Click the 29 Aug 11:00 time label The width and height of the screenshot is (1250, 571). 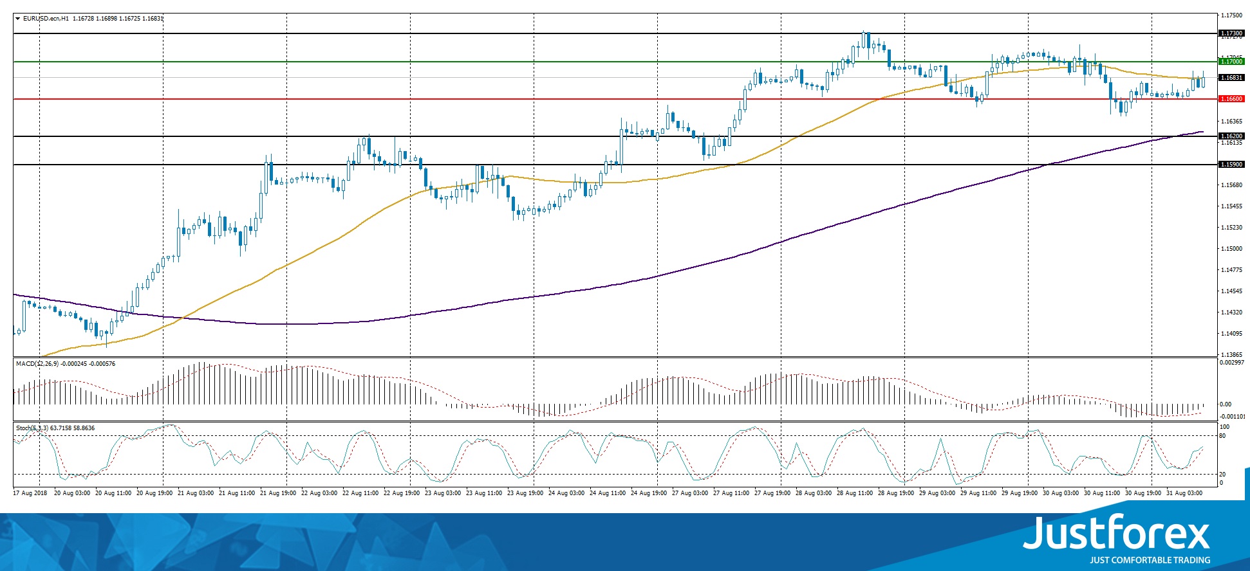pos(978,493)
